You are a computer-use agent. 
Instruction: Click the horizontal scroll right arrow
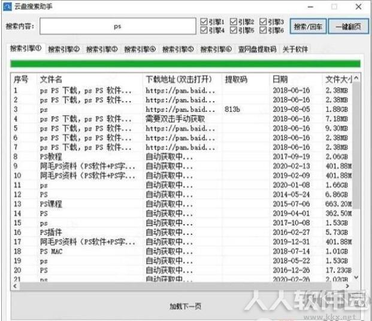point(347,286)
